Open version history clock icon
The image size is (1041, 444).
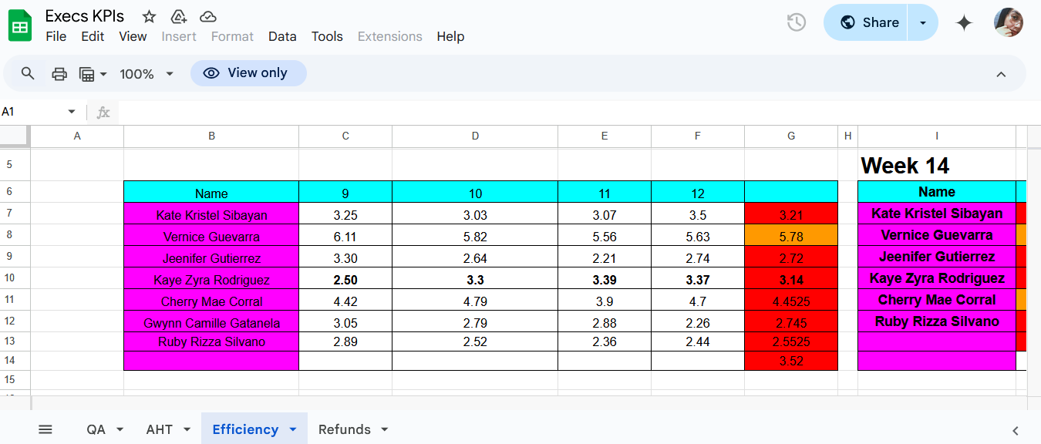coord(797,22)
